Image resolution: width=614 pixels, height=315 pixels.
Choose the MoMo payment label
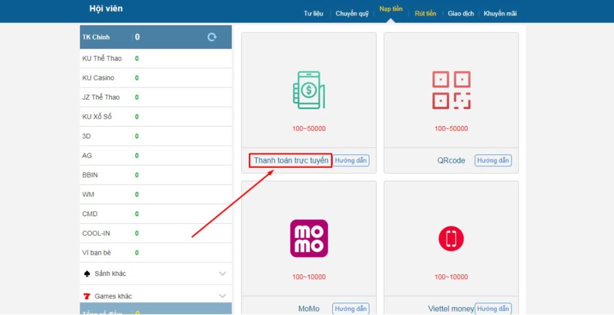click(309, 309)
